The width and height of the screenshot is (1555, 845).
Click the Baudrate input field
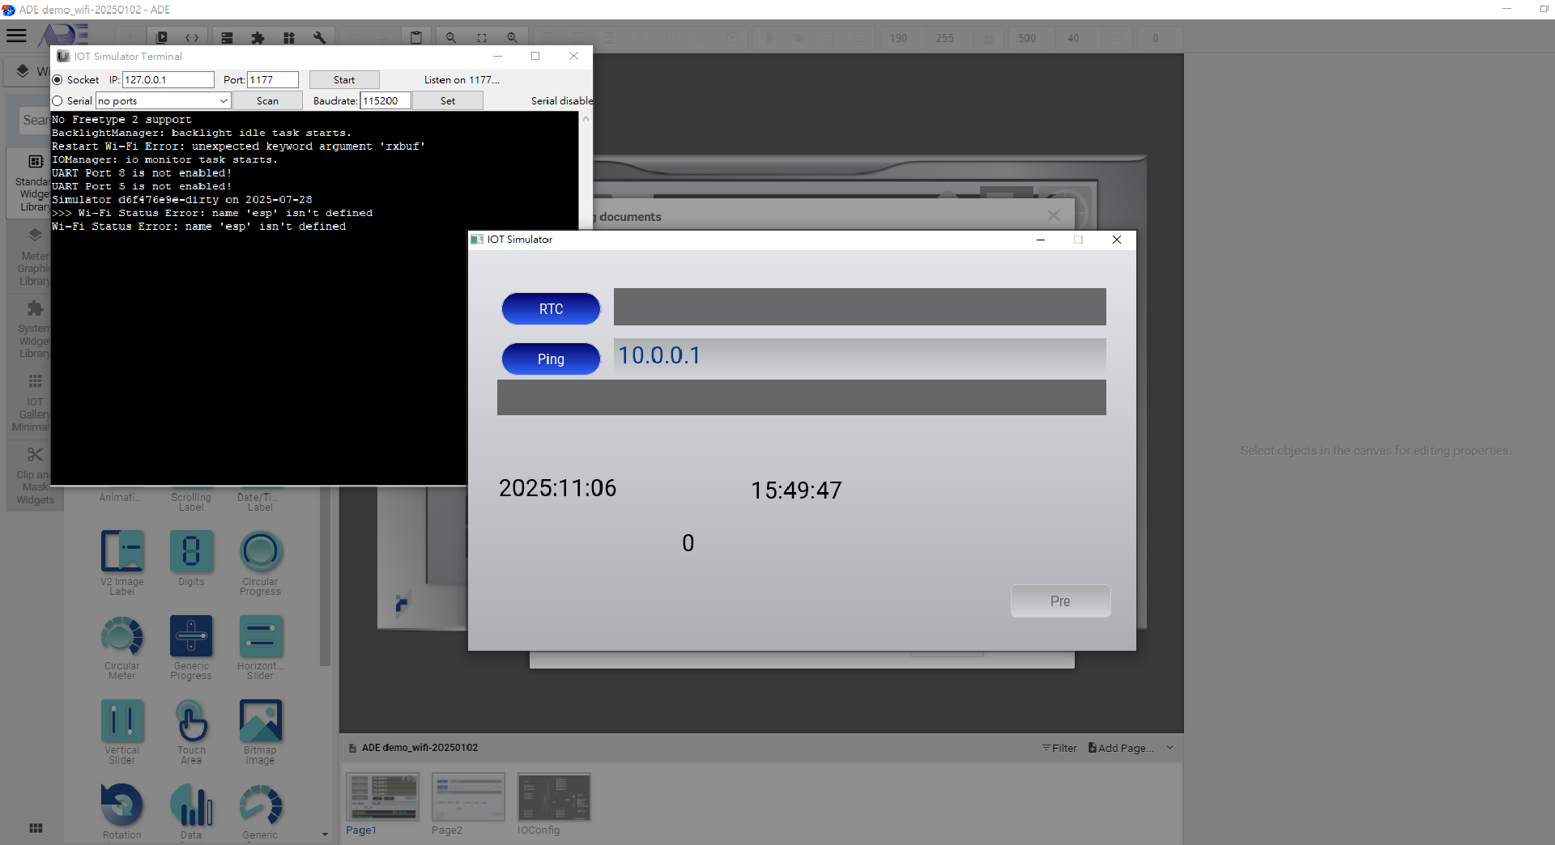tap(386, 101)
